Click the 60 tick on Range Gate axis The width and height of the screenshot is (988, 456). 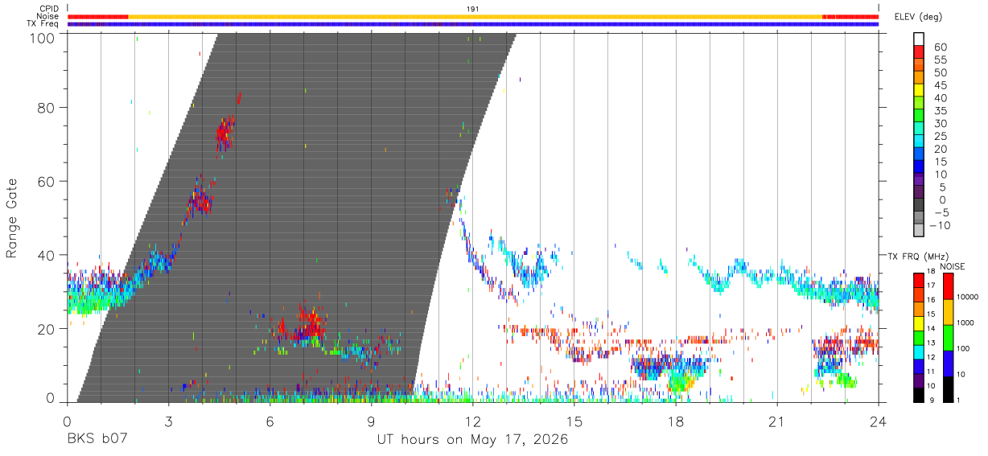(x=47, y=181)
